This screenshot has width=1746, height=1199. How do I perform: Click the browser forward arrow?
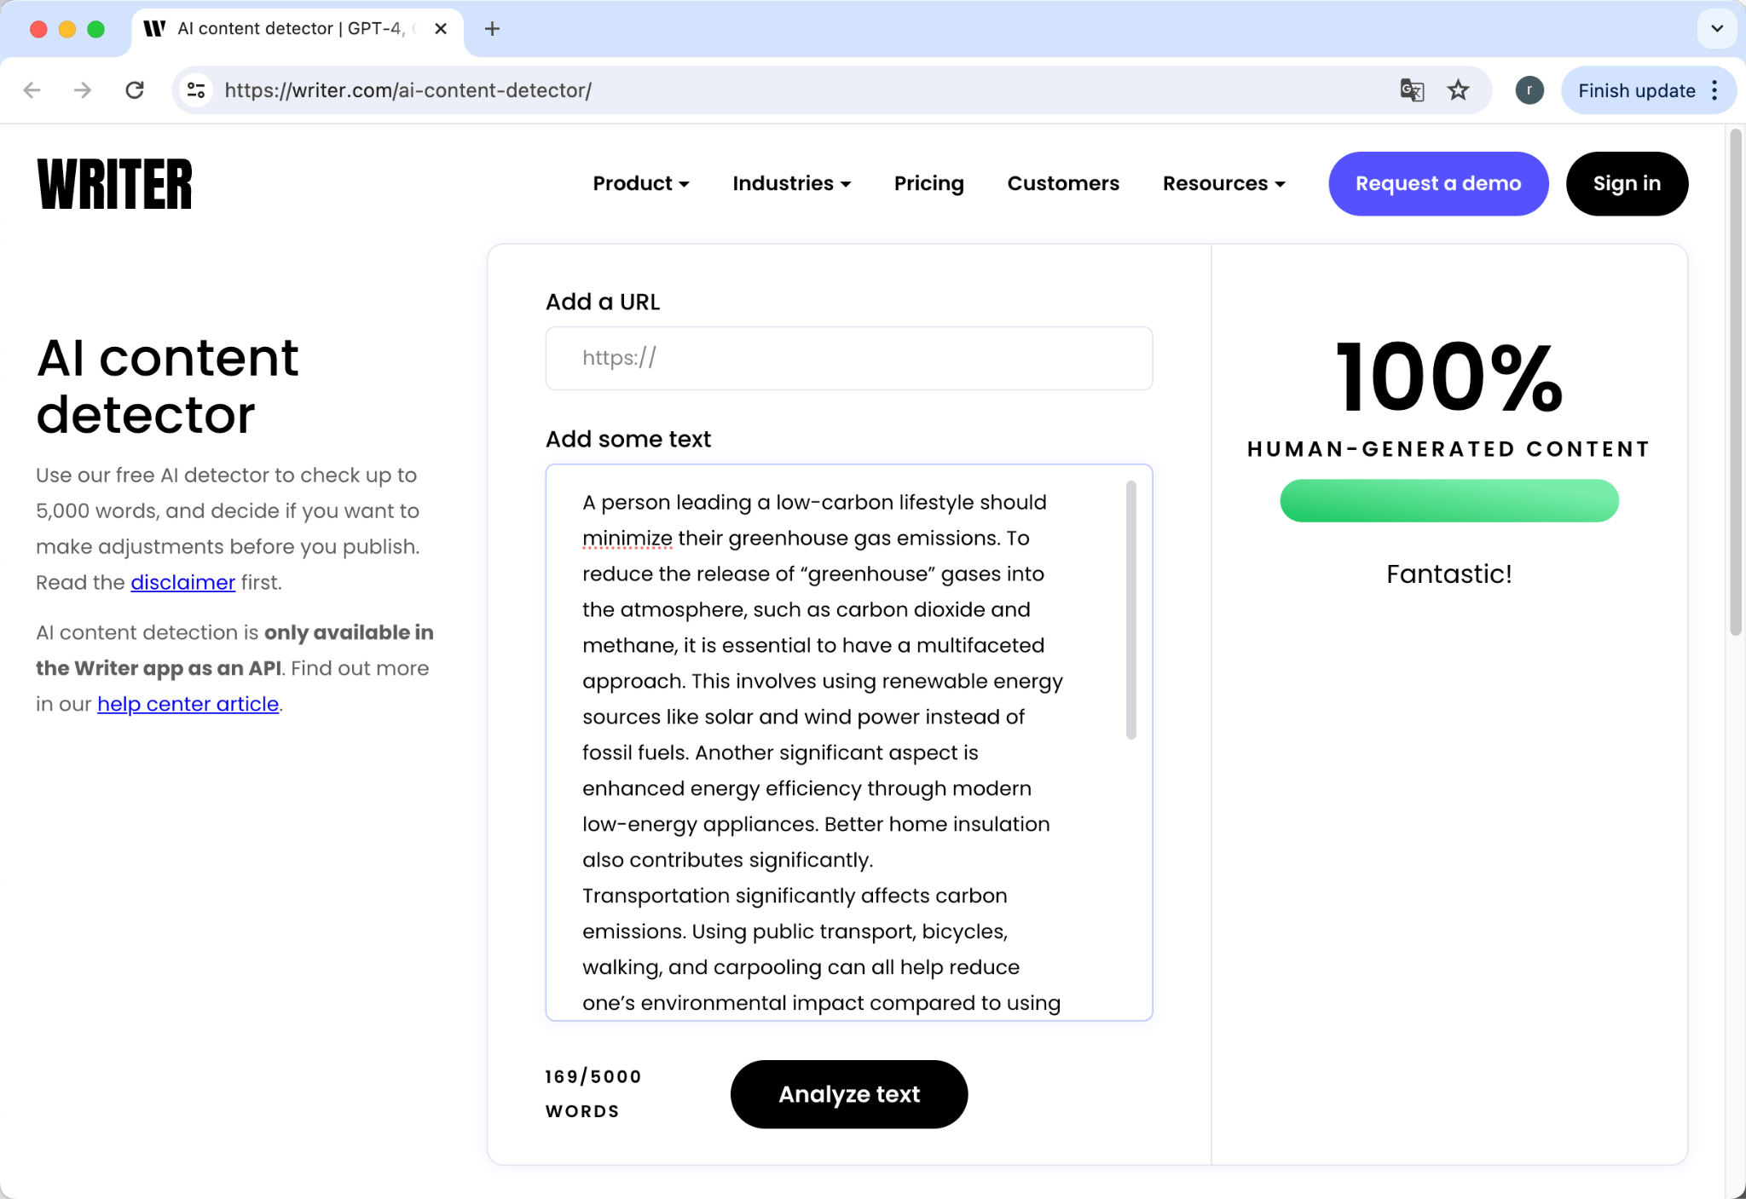coord(83,90)
